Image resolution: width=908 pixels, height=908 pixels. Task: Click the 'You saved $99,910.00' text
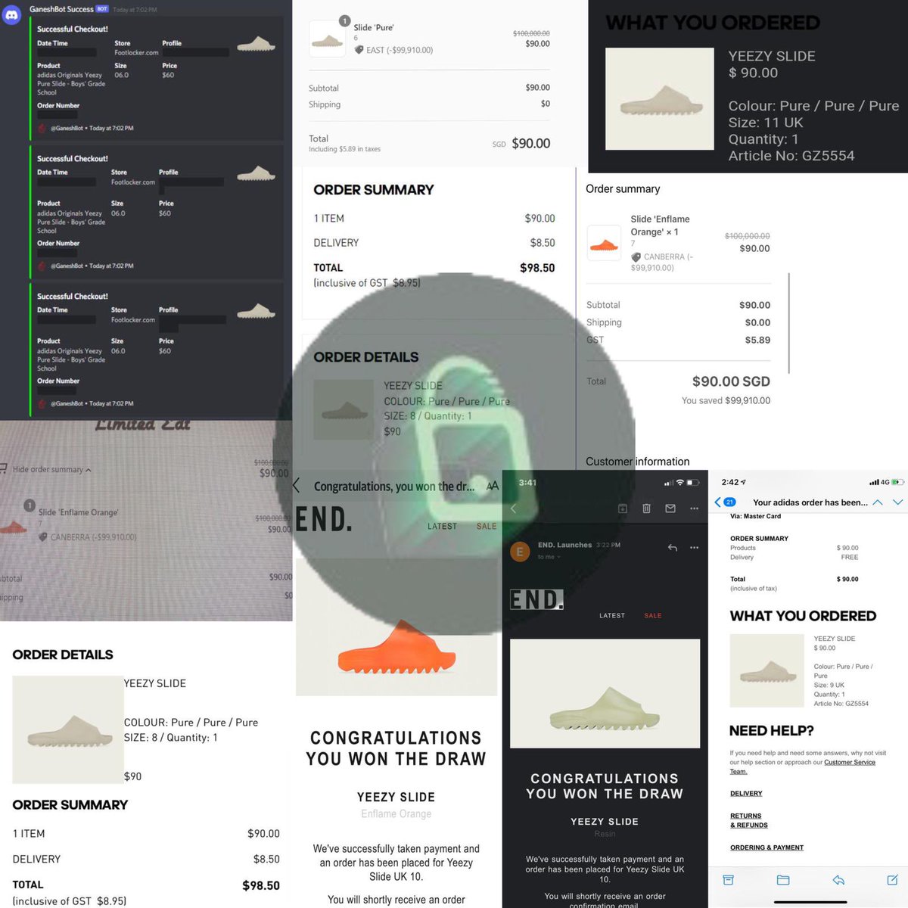point(726,401)
